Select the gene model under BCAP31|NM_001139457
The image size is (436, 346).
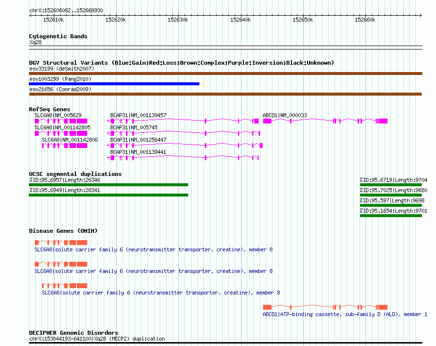click(183, 121)
